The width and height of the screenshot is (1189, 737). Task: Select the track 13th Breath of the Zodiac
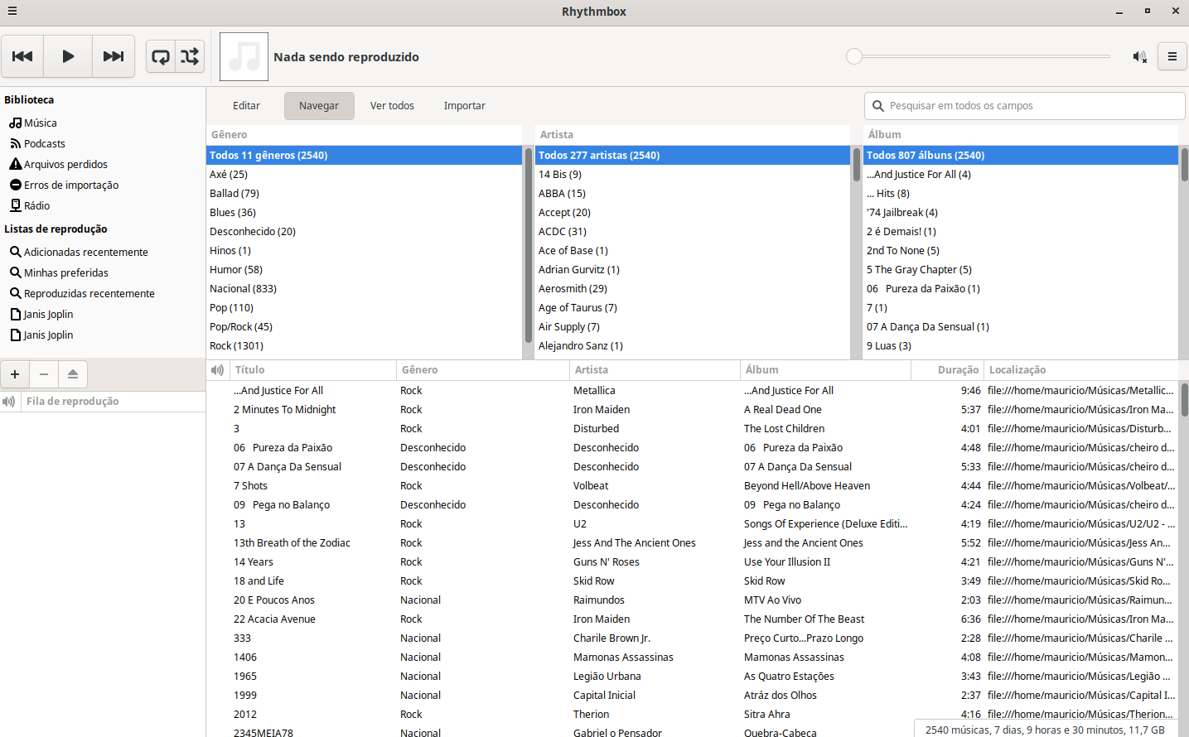click(x=692, y=542)
